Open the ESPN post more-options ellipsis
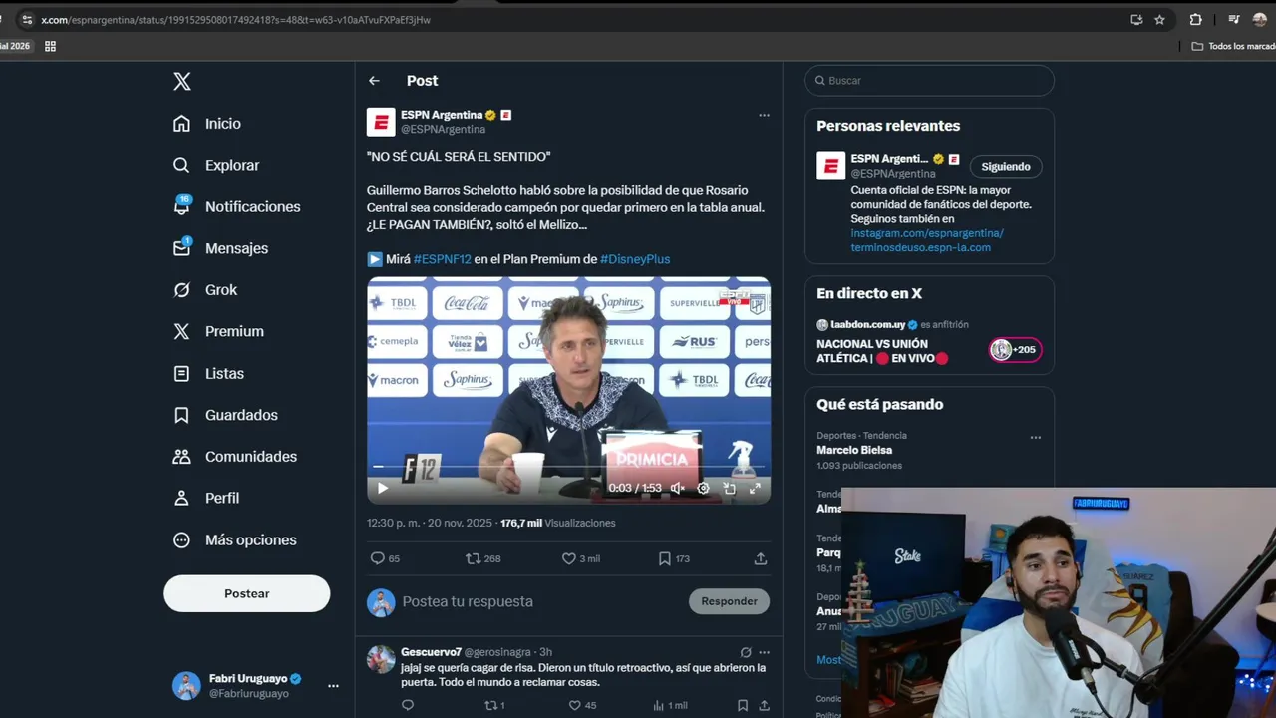Viewport: 1276px width, 718px height. tap(764, 115)
